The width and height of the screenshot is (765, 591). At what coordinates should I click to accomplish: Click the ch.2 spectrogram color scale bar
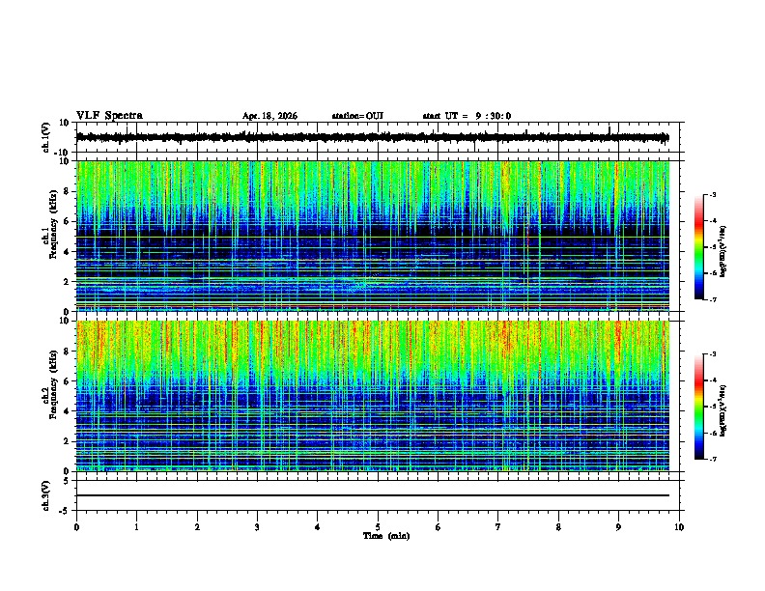click(x=699, y=407)
